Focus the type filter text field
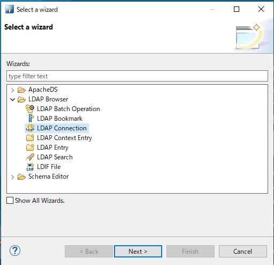This screenshot has height=265, width=274. tap(137, 76)
